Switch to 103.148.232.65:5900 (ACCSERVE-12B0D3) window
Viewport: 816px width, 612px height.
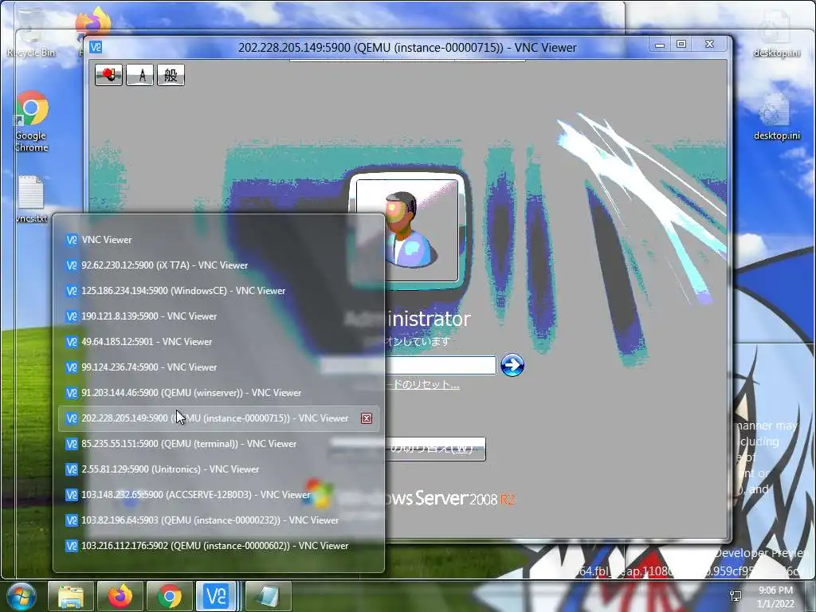click(x=218, y=495)
